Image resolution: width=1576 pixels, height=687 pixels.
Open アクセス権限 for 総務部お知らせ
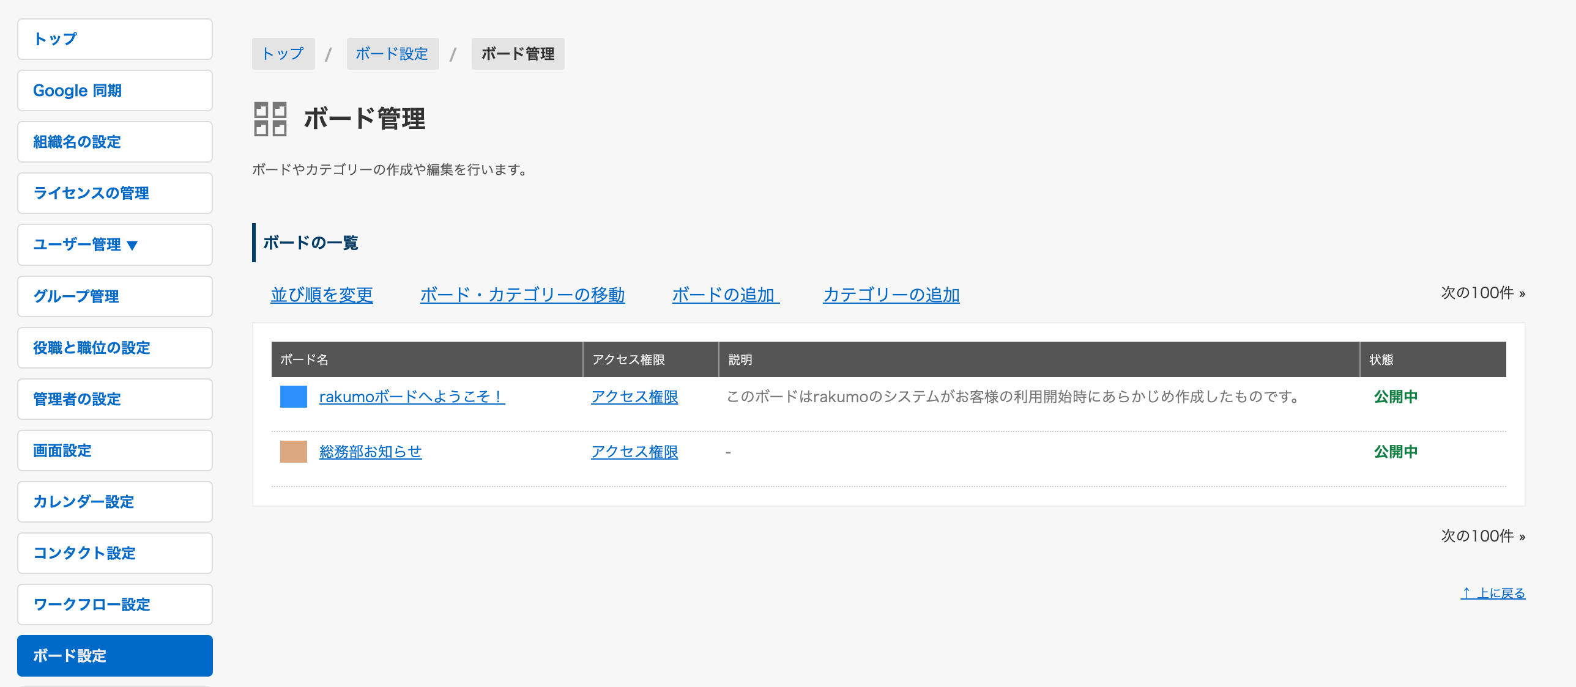(x=634, y=452)
